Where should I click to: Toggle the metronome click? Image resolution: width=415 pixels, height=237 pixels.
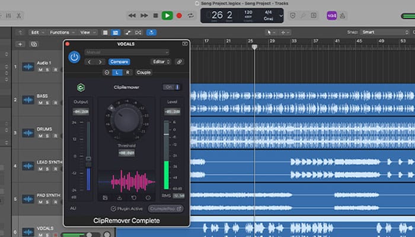[x=342, y=15]
